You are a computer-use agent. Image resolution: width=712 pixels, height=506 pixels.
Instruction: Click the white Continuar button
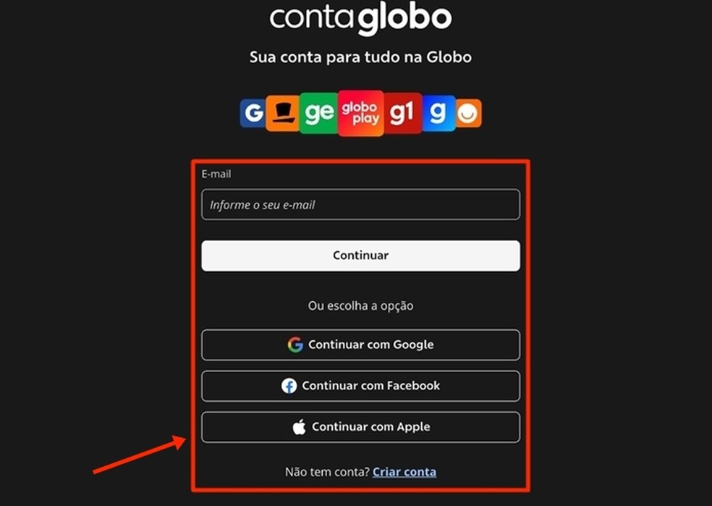pos(360,256)
